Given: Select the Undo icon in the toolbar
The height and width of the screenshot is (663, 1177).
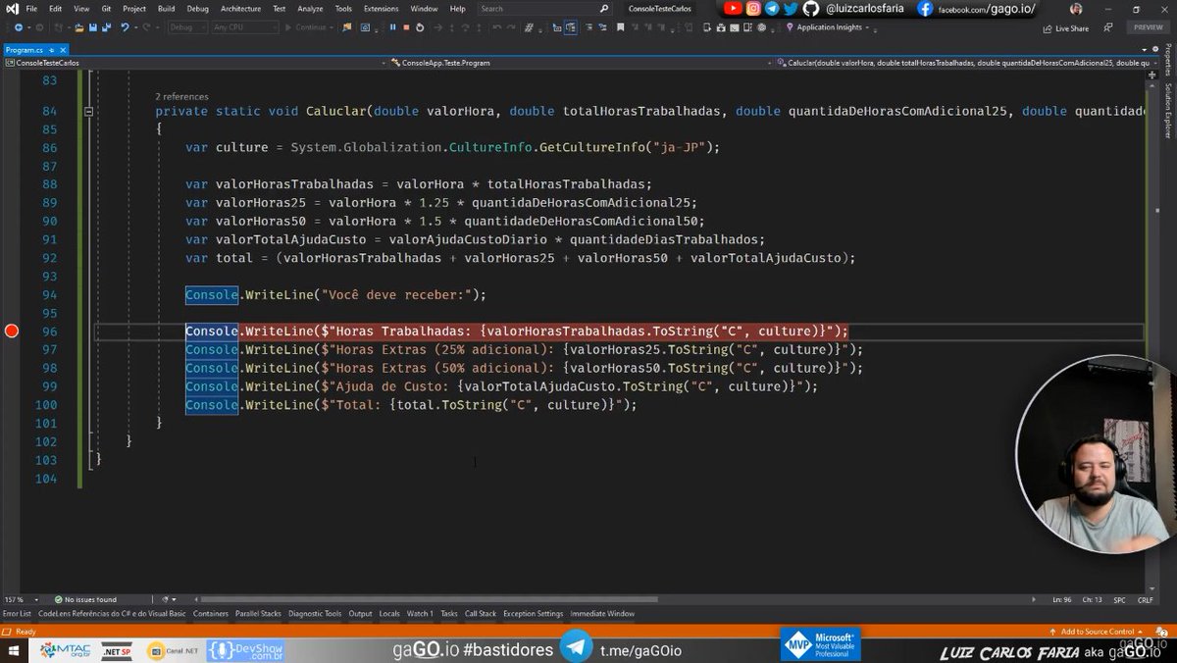Looking at the screenshot, I should click(x=127, y=27).
